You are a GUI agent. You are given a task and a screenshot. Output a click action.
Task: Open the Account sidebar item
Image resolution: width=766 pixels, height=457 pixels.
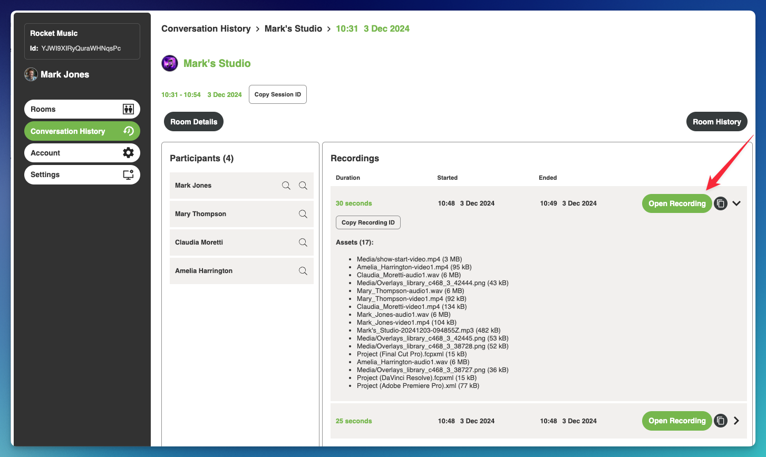[x=82, y=153]
